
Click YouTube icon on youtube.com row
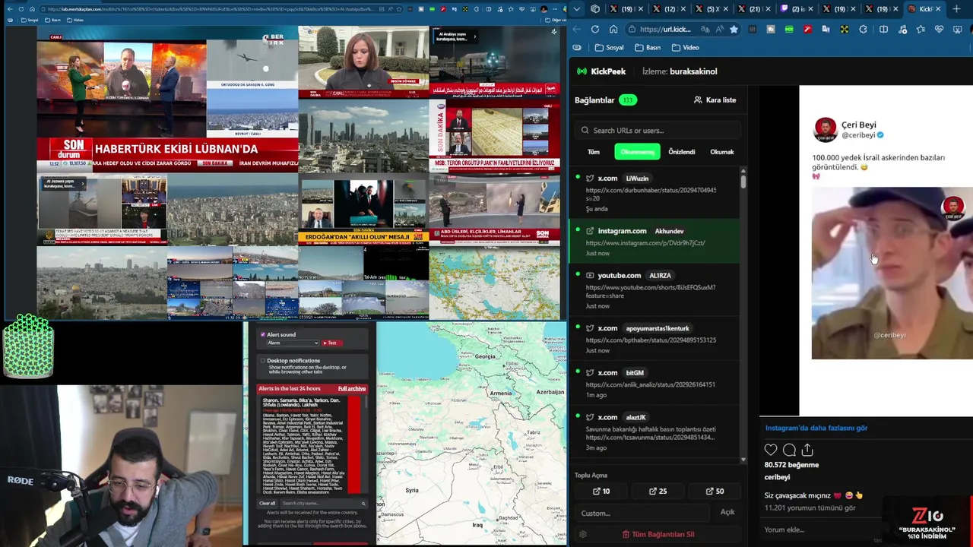click(x=590, y=275)
